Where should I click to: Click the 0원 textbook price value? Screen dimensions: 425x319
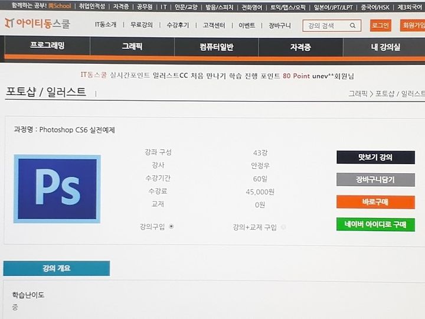pos(260,205)
